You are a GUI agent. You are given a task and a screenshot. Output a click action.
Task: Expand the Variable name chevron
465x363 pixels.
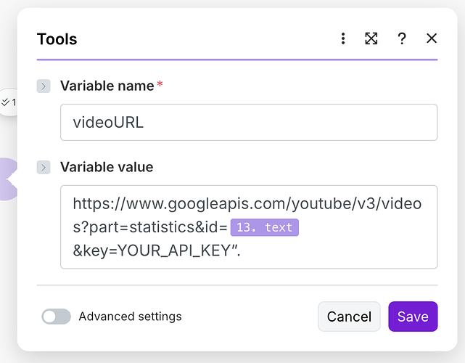(44, 86)
